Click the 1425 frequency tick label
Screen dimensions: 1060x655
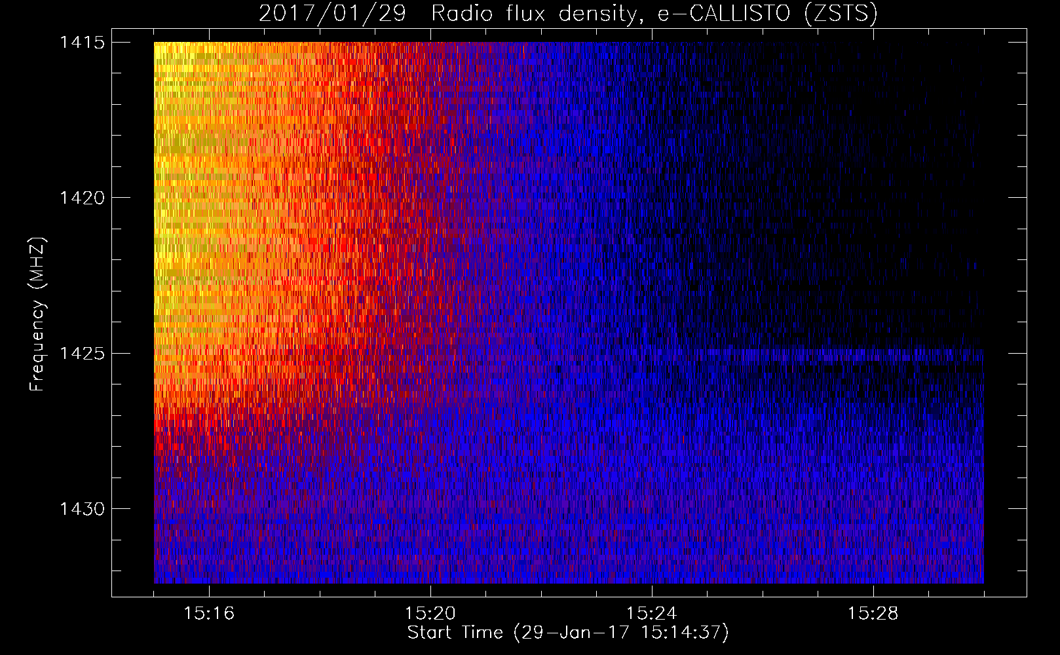coord(83,354)
